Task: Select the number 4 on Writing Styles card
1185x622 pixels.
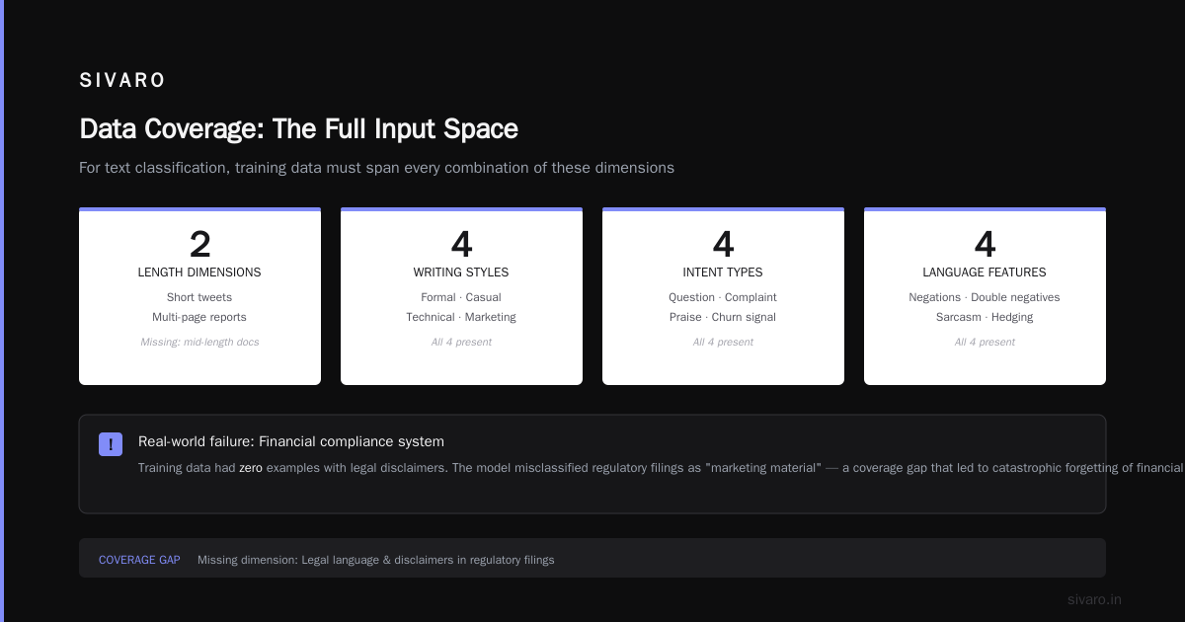Action: tap(461, 244)
